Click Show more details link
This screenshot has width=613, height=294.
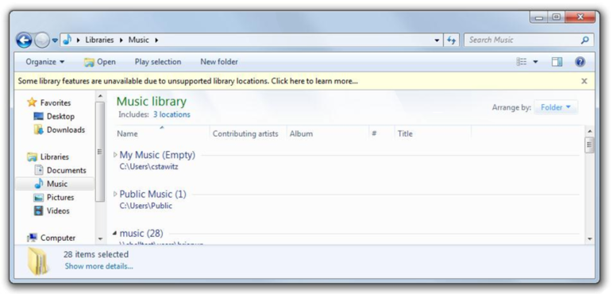[99, 266]
